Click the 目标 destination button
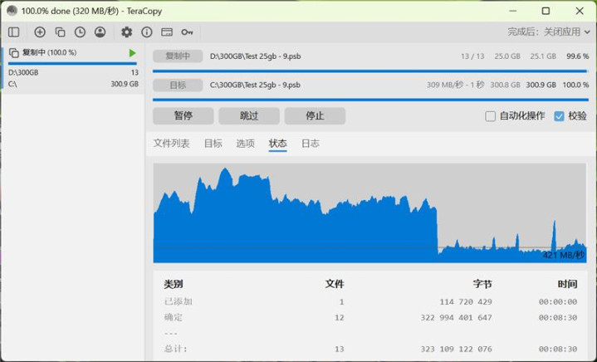Screen dimensions: 597x362 177,85
